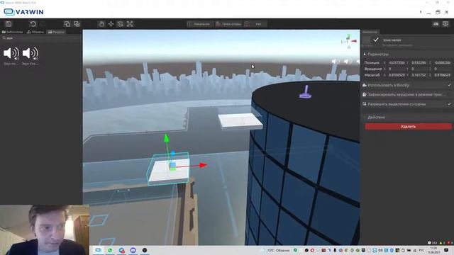This screenshot has height=255, width=454.
Task: Open the Точка опоры pivot dropdown
Action: pos(228,24)
